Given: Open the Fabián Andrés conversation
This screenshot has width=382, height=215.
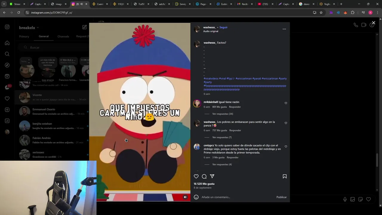Looking at the screenshot, I should 52,140.
